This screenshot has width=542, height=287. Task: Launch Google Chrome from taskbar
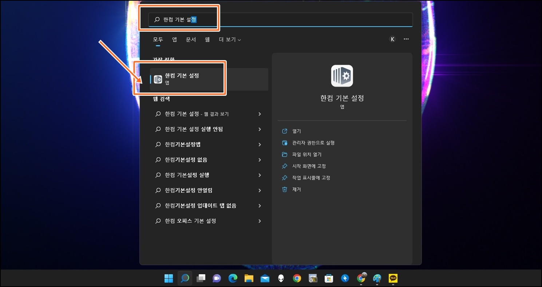point(297,278)
